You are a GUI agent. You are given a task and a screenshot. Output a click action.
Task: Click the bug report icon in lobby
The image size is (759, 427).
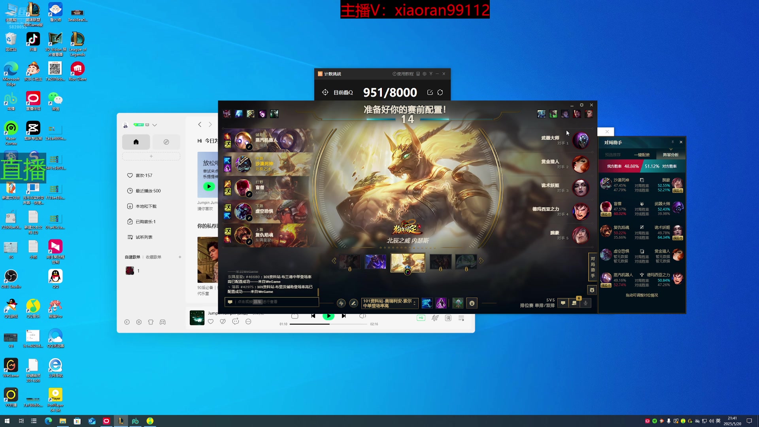tap(592, 290)
